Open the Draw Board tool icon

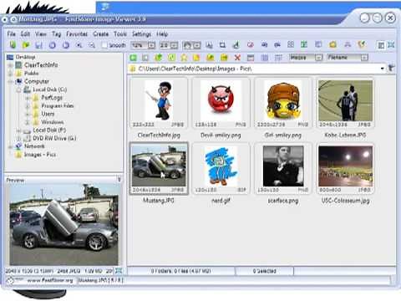(x=236, y=45)
